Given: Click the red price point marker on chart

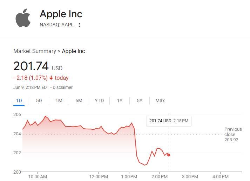Looking at the screenshot, I should point(169,155).
